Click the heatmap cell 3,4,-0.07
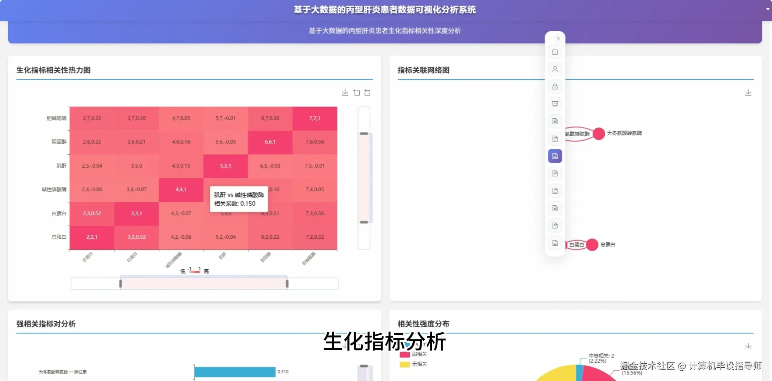Viewport: 772px width, 381px height. 136,189
